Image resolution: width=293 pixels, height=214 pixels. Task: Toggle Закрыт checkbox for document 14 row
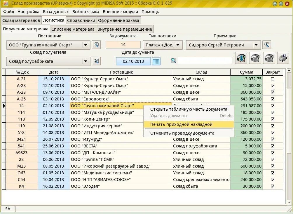click(273, 106)
